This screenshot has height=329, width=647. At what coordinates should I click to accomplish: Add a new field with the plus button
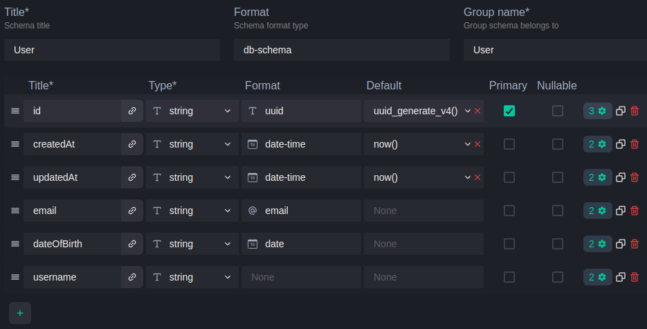[20, 313]
